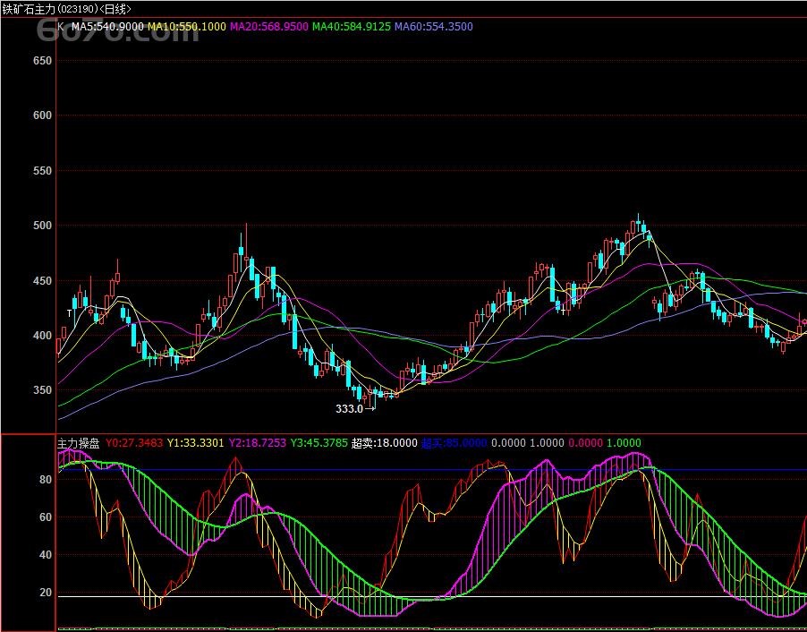Click the blue MA60:554.3500 label
Image resolution: width=807 pixels, height=632 pixels.
434,27
